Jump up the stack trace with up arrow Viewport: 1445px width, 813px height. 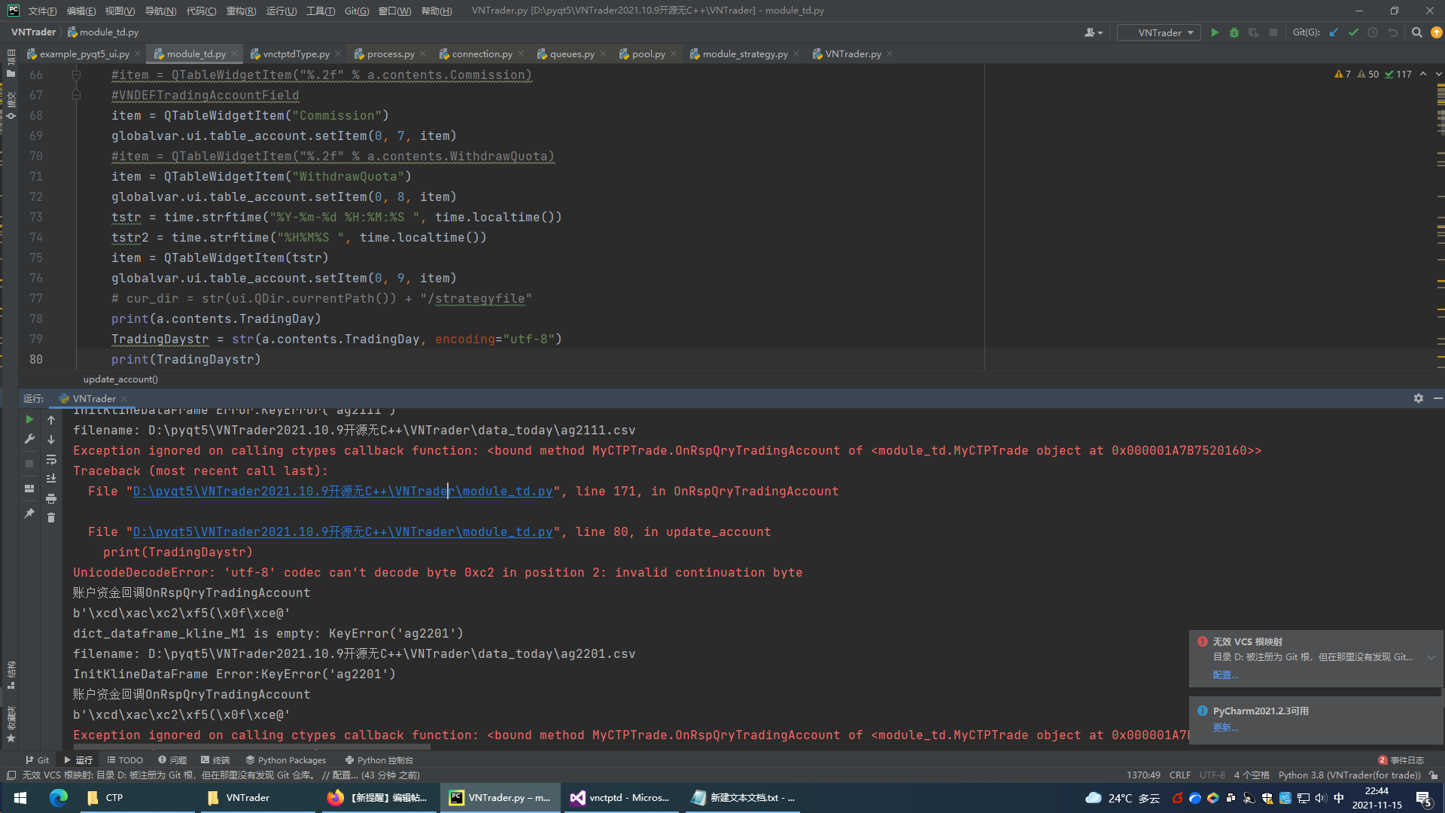[51, 420]
